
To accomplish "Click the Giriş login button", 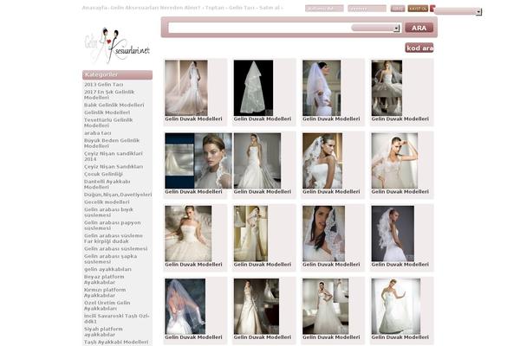I will click(397, 9).
